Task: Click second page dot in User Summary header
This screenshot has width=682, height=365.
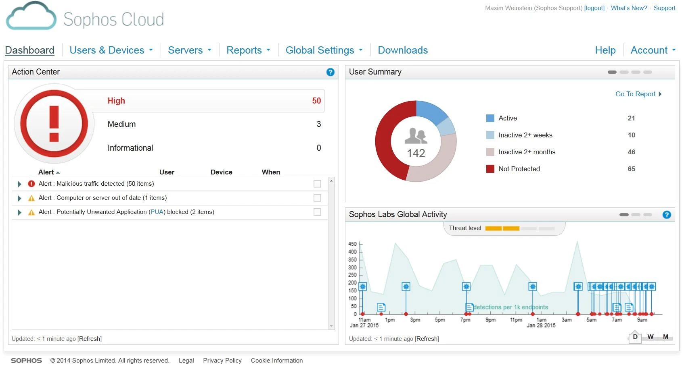Action: pos(624,72)
